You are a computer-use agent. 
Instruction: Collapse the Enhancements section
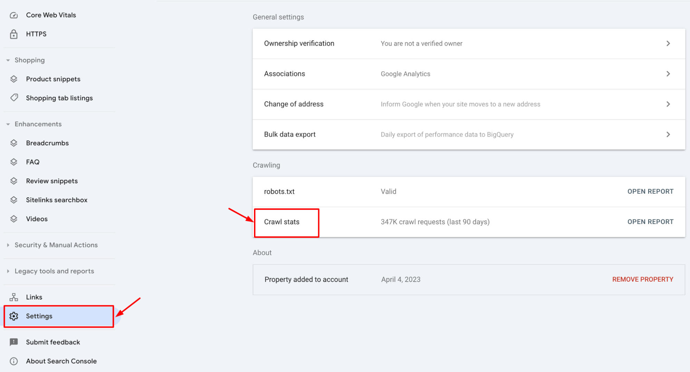(x=8, y=124)
